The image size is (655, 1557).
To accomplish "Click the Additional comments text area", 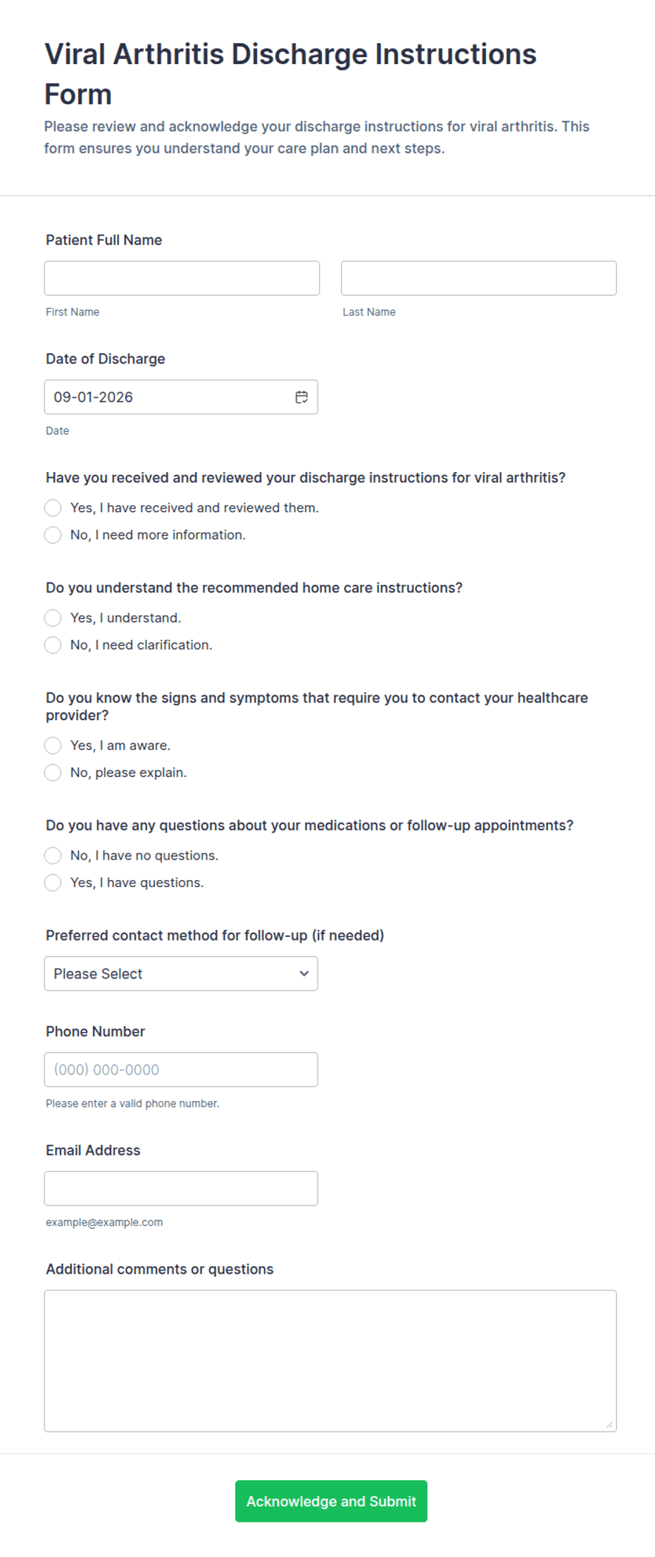I will pos(330,1361).
